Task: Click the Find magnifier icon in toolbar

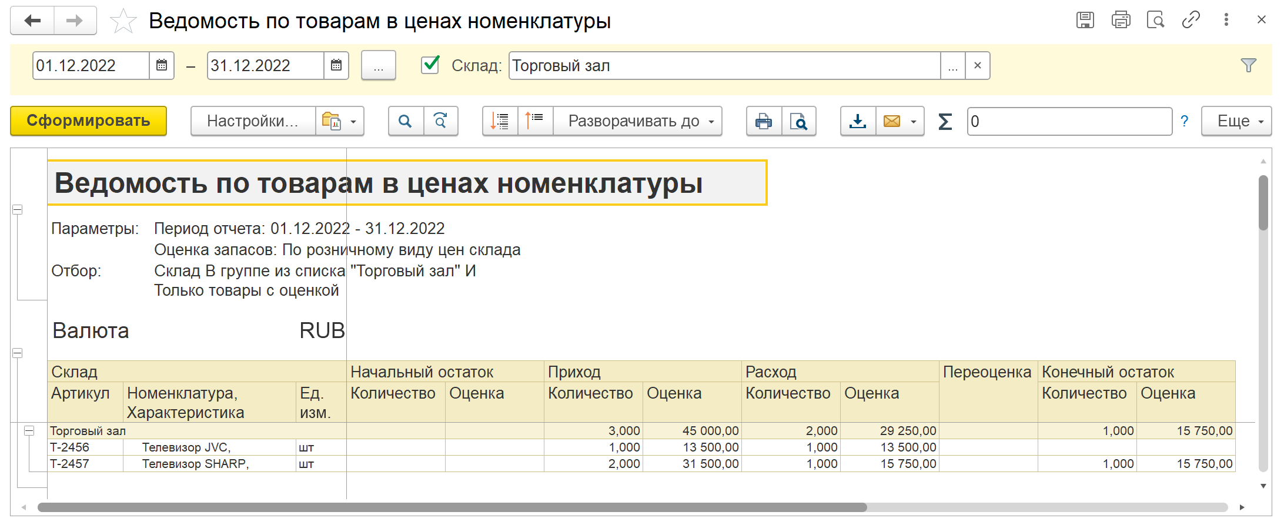Action: pos(405,121)
